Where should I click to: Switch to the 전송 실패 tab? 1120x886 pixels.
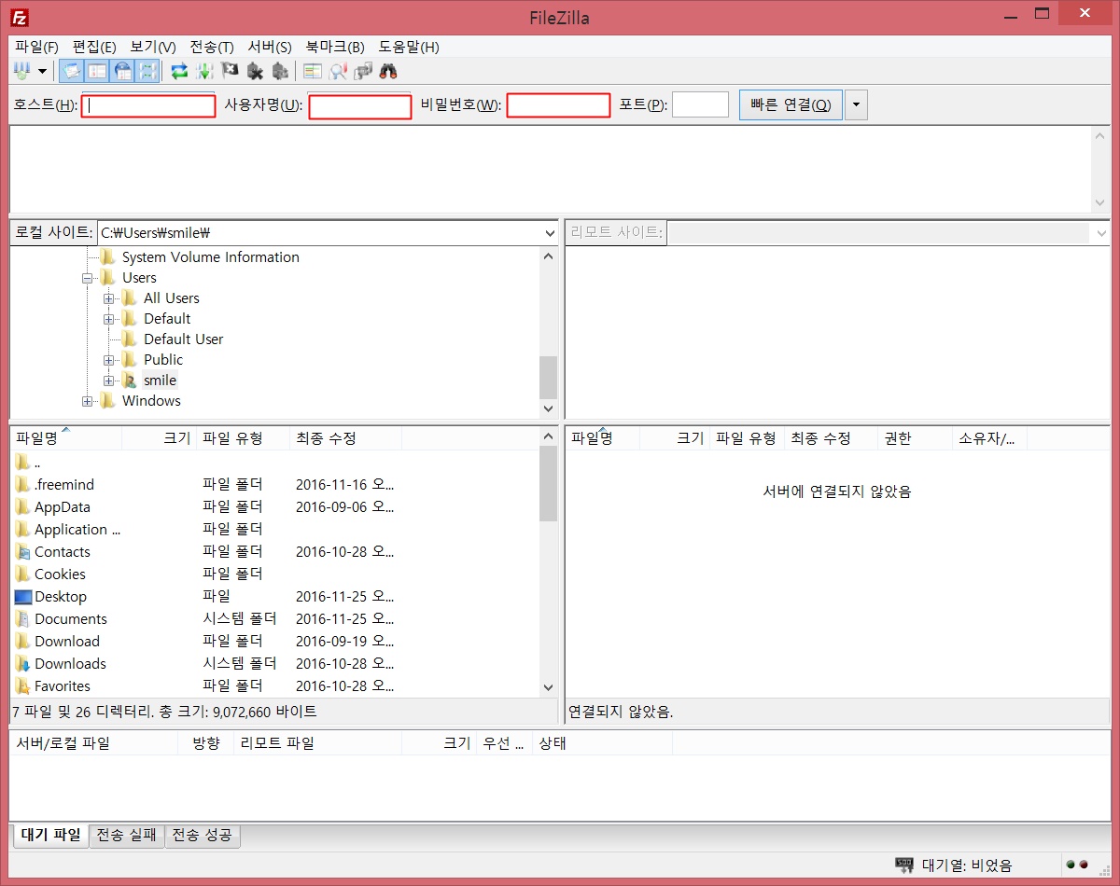[127, 836]
